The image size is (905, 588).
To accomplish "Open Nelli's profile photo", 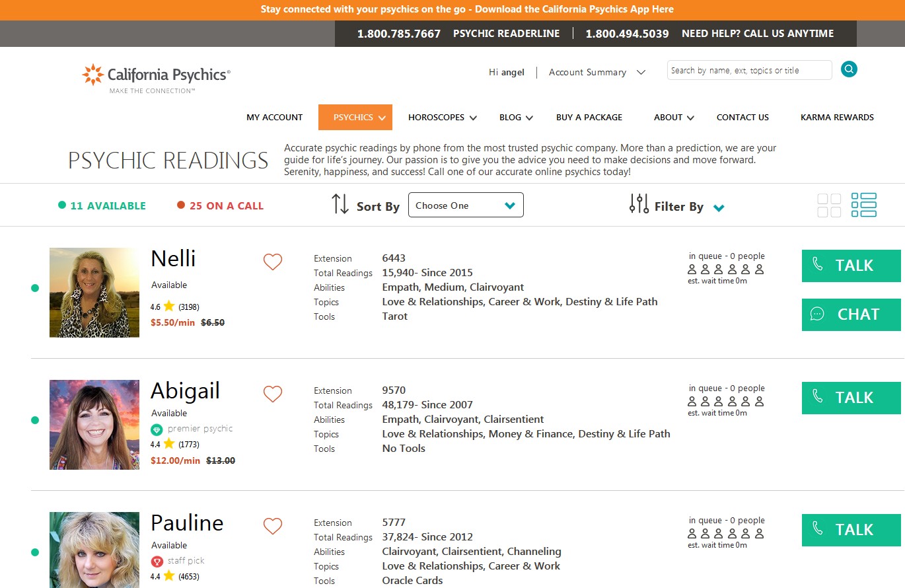I will click(x=94, y=293).
